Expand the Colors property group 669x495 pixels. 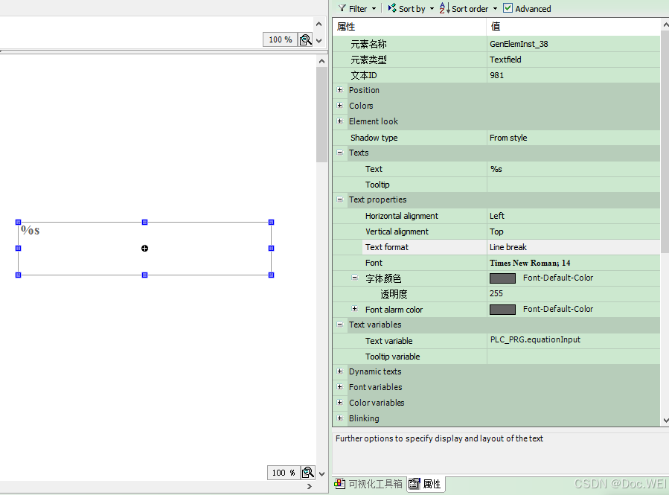point(339,106)
